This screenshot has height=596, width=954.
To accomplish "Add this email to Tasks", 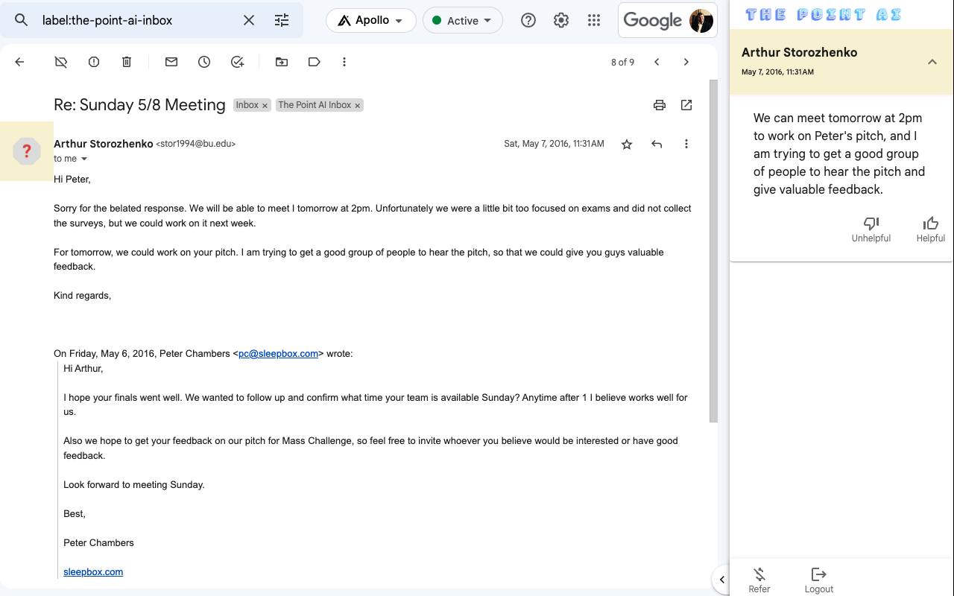I will 237,62.
